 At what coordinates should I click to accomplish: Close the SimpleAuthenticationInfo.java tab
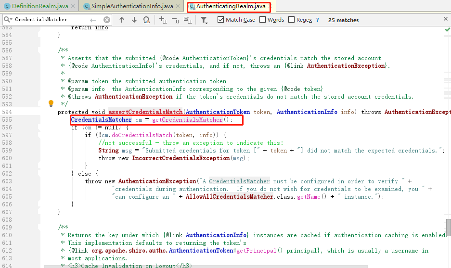click(x=178, y=6)
